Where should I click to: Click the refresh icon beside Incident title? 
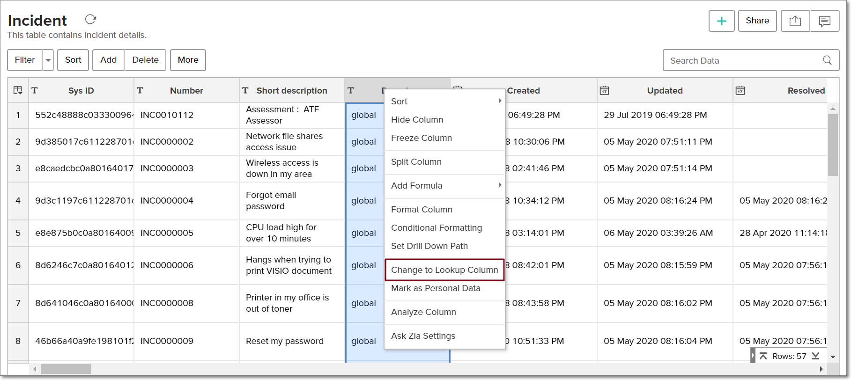pyautogui.click(x=90, y=19)
